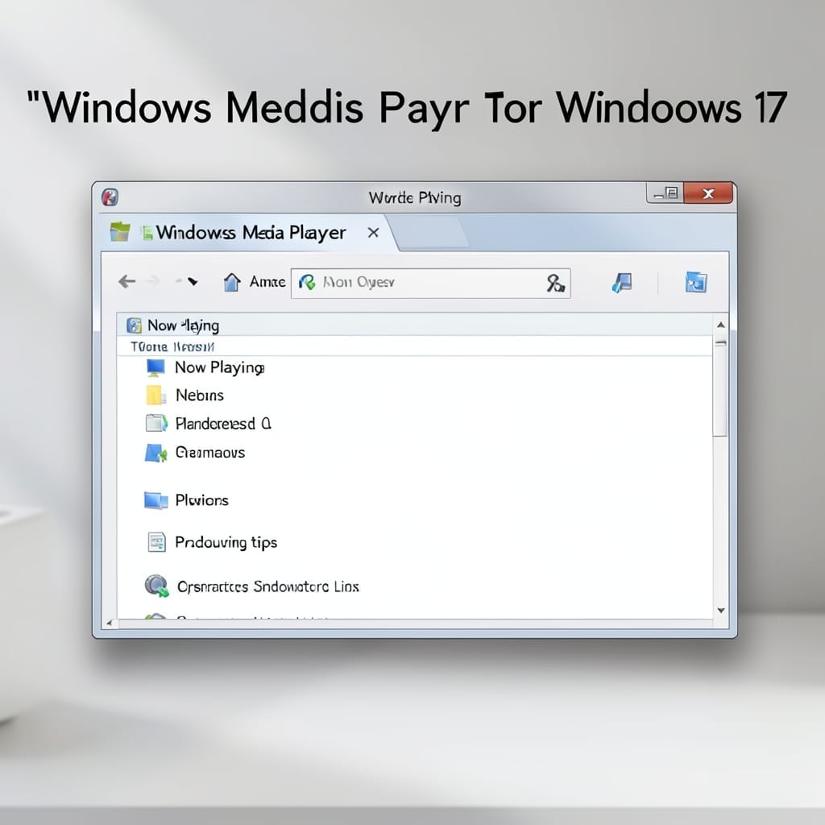Select the Now Playing header row

[x=414, y=325]
